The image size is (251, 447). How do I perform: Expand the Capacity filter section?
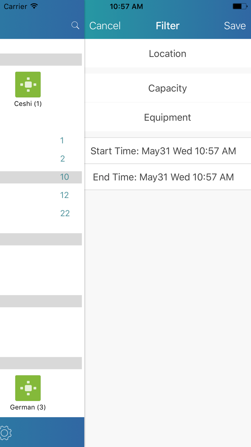click(x=167, y=88)
